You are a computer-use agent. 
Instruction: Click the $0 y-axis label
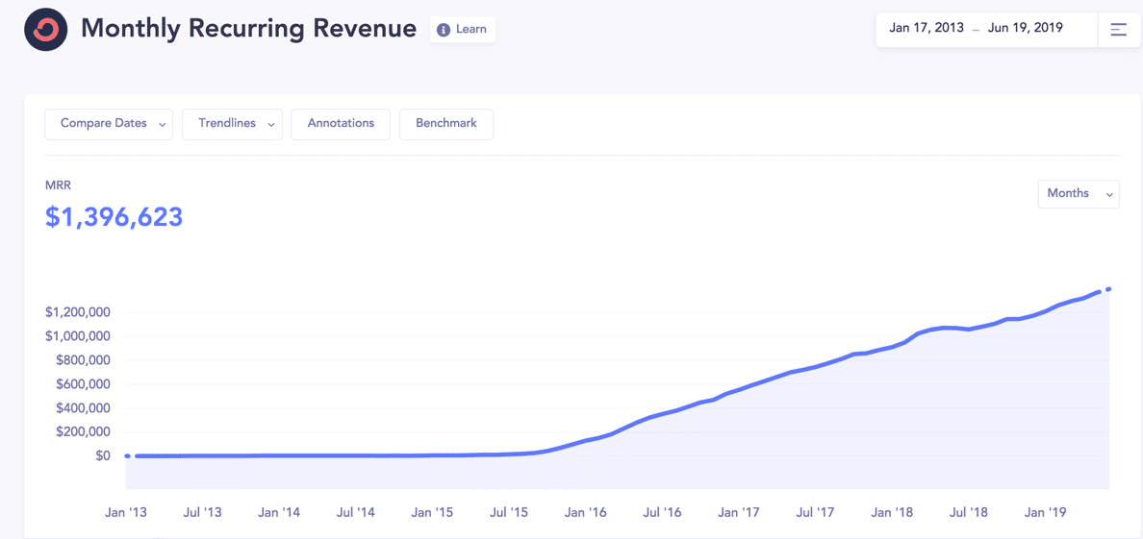pyautogui.click(x=102, y=456)
